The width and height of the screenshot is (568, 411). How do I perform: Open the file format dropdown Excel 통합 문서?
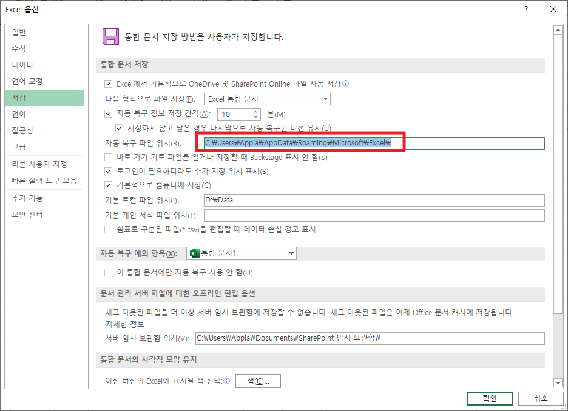tap(268, 99)
